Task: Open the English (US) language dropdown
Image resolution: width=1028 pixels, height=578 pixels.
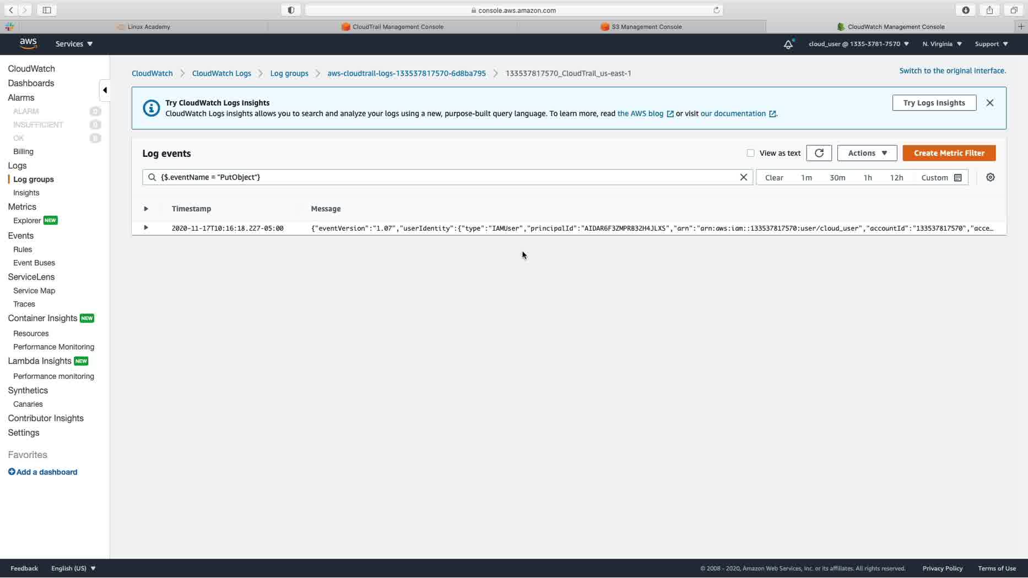Action: (x=73, y=568)
